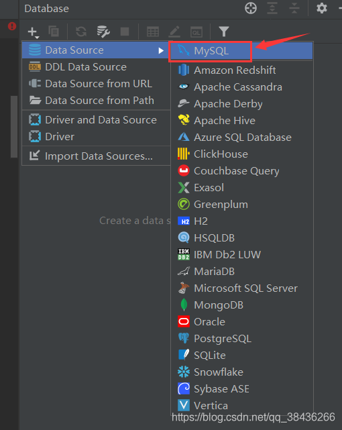
Task: Select IBM Db2 LUW data source
Action: (241, 254)
